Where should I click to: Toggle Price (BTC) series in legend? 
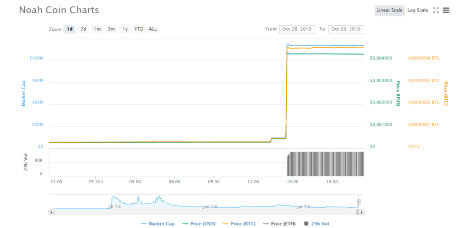pyautogui.click(x=239, y=224)
